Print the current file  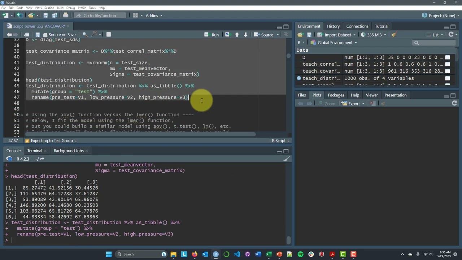(x=65, y=16)
